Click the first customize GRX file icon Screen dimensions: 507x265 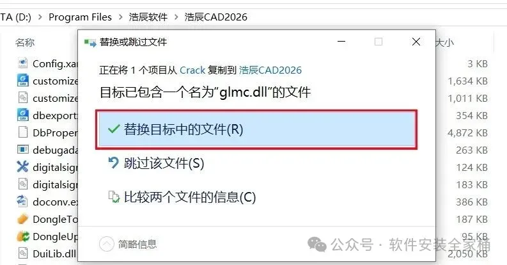coord(22,81)
